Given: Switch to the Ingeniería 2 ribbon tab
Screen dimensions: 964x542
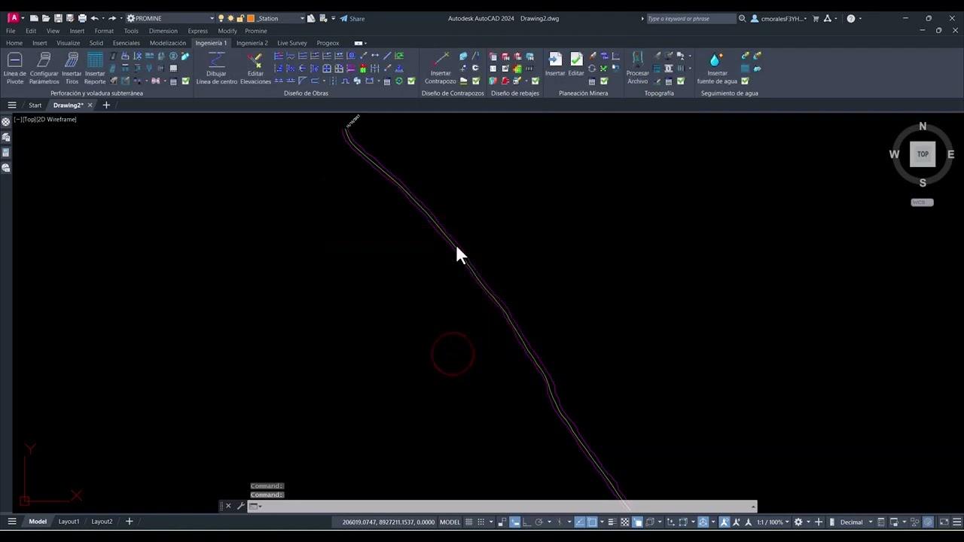Looking at the screenshot, I should point(252,43).
